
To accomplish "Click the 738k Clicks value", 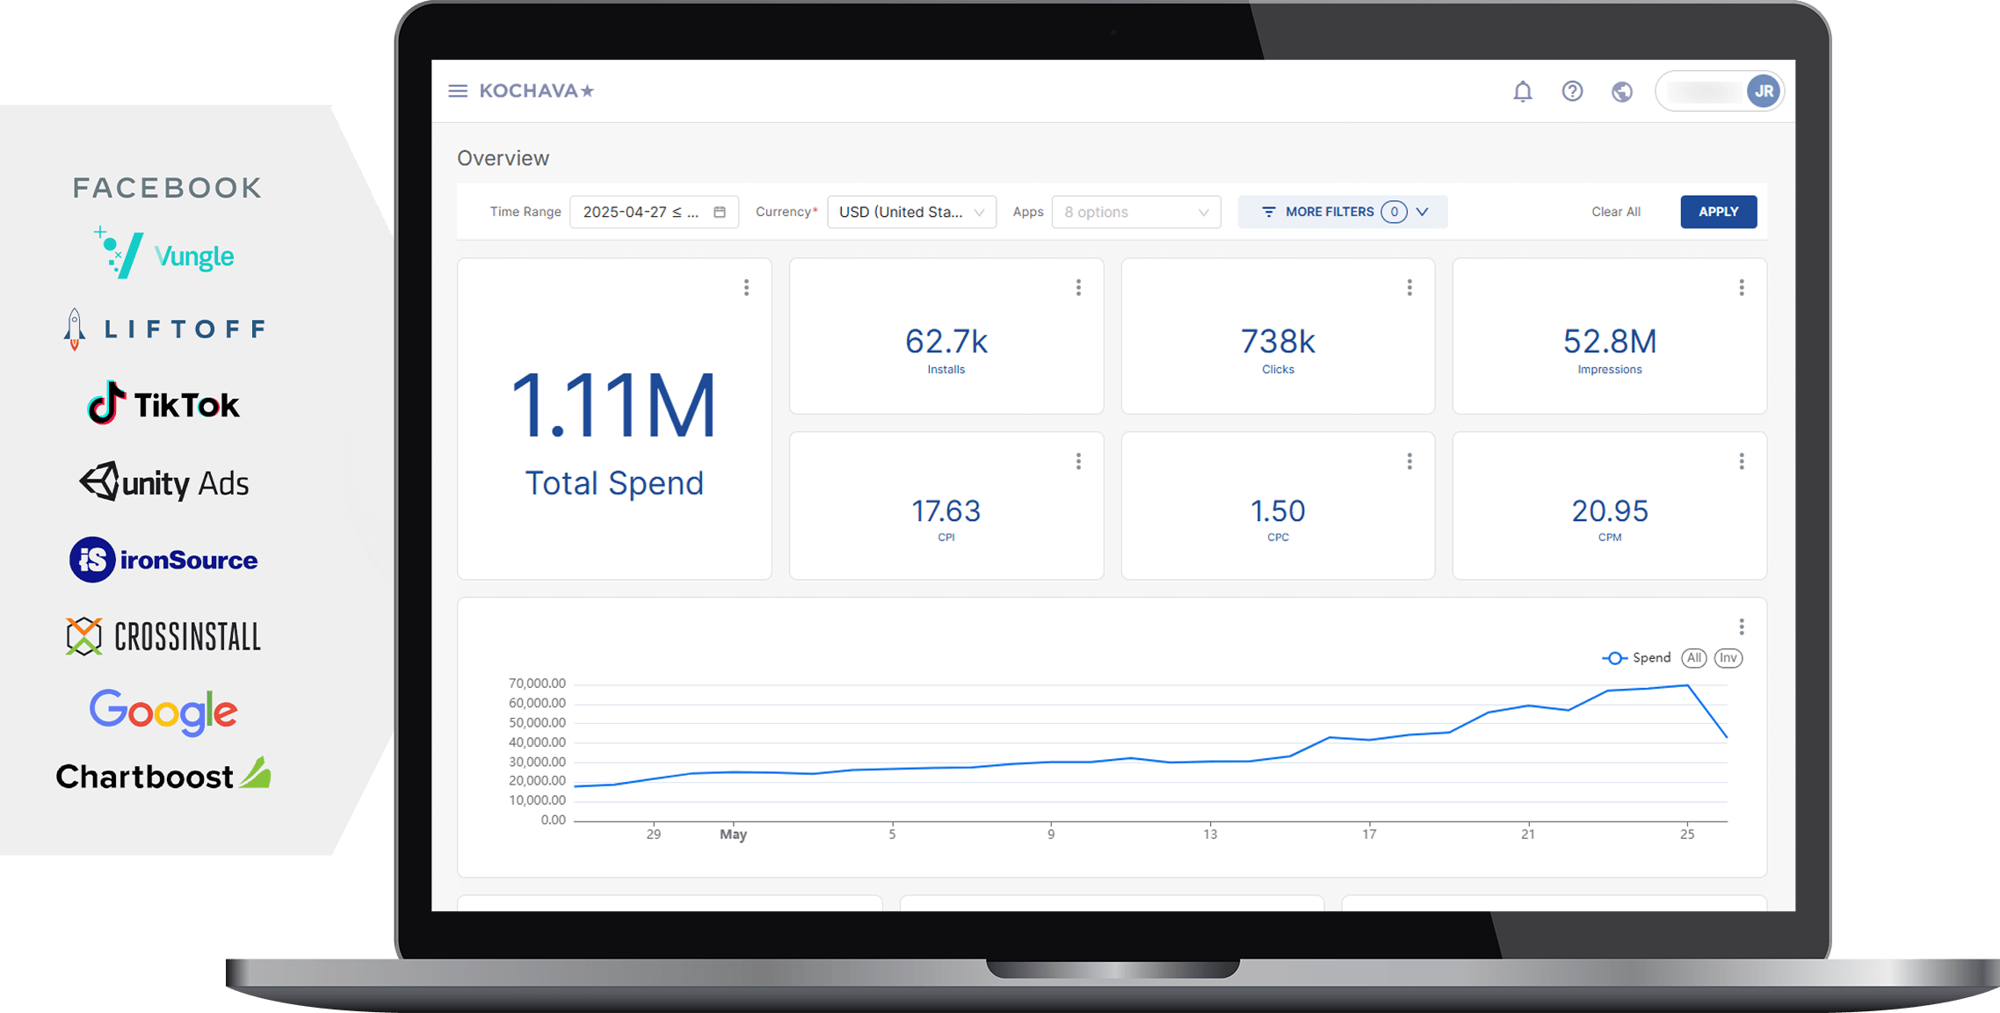I will (x=1278, y=341).
